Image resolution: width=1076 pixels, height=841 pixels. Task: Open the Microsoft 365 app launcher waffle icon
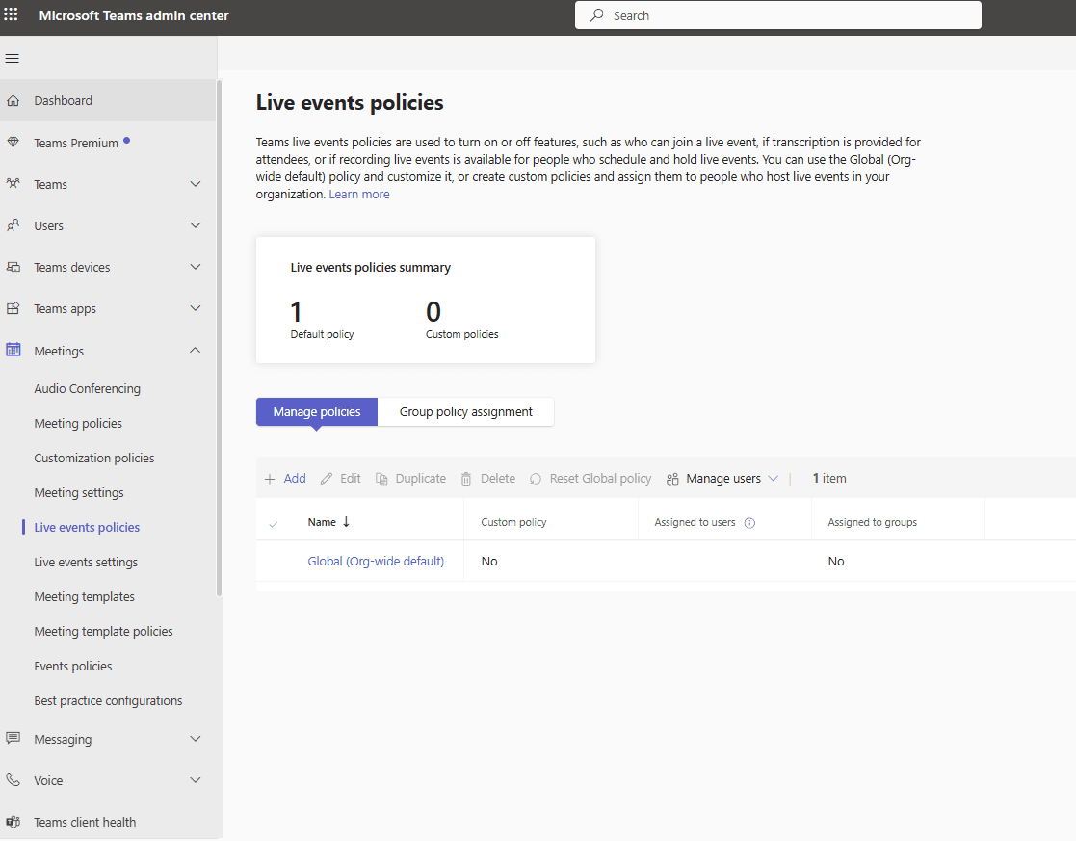12,15
